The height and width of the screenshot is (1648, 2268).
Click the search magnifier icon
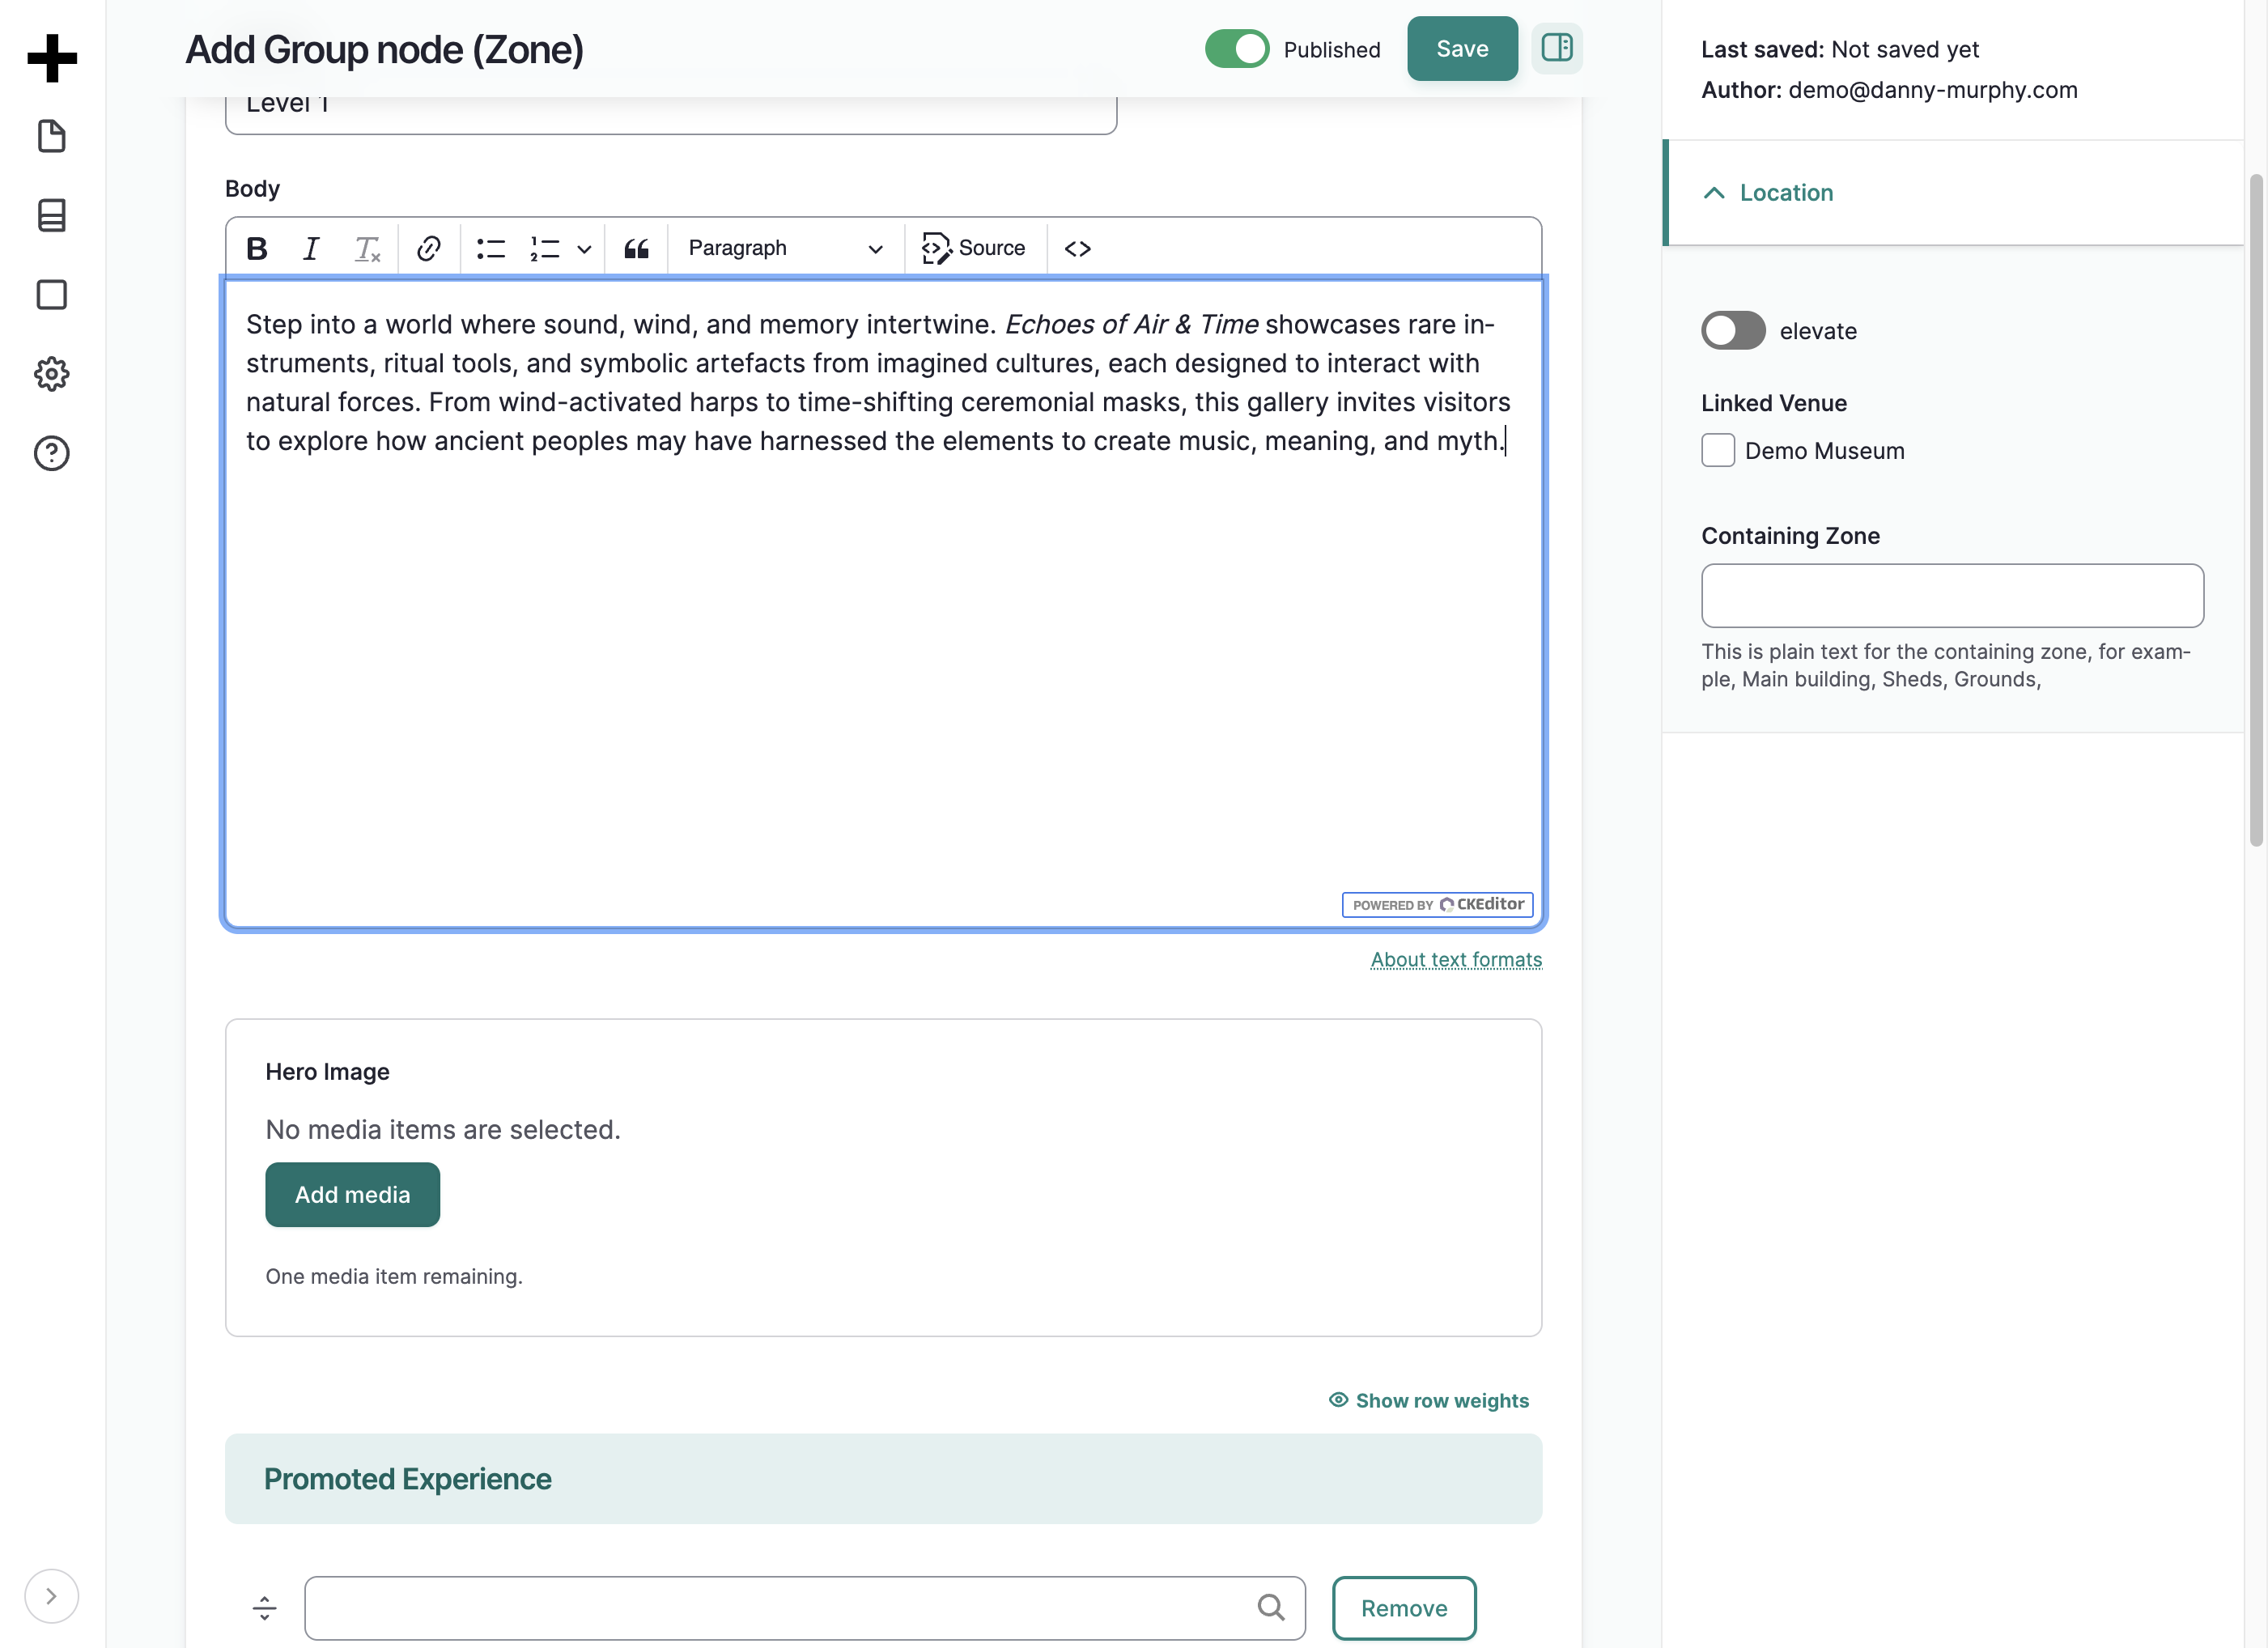tap(1271, 1607)
